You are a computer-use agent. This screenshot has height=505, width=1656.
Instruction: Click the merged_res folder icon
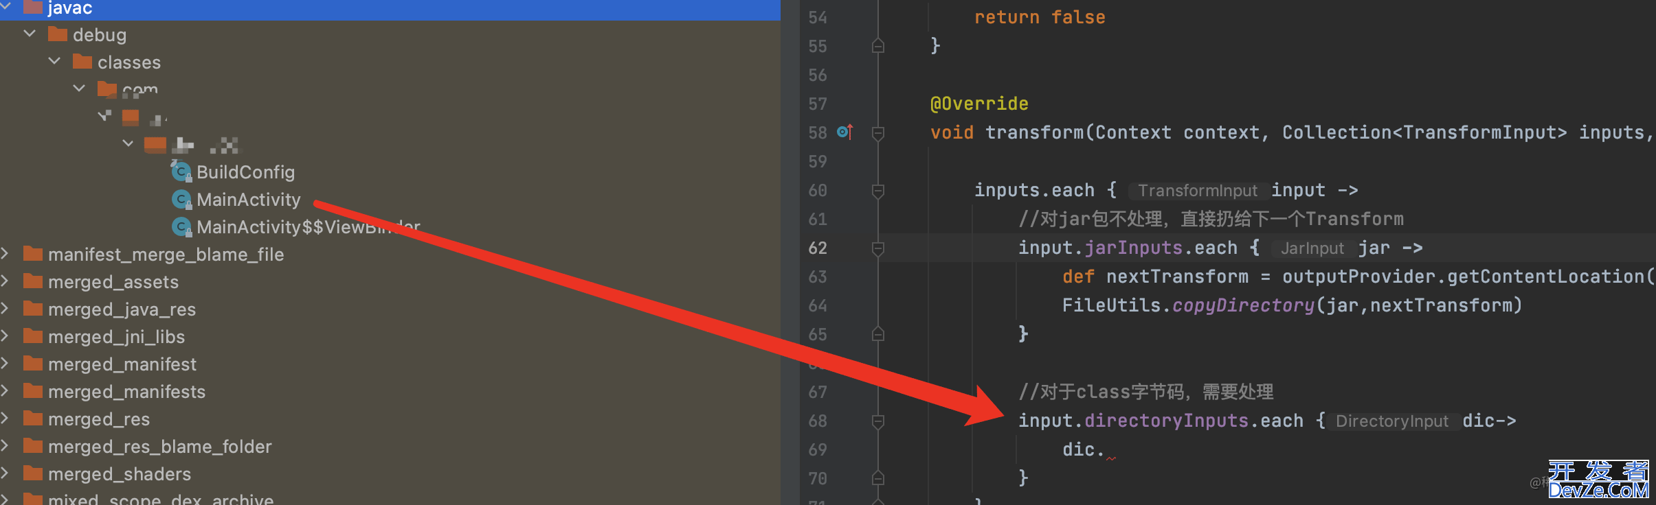click(33, 419)
